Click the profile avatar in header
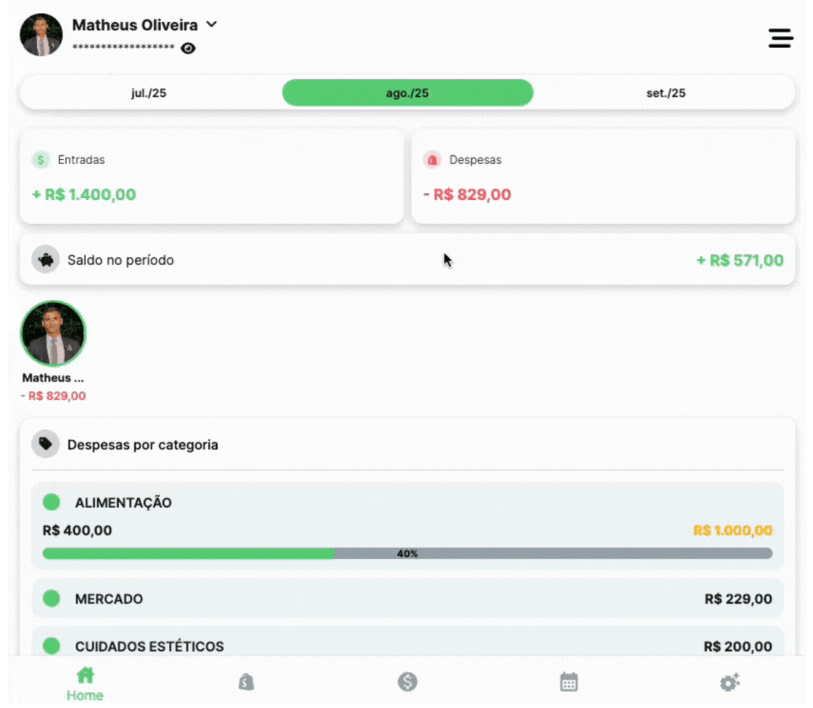813x708 pixels. click(x=41, y=35)
